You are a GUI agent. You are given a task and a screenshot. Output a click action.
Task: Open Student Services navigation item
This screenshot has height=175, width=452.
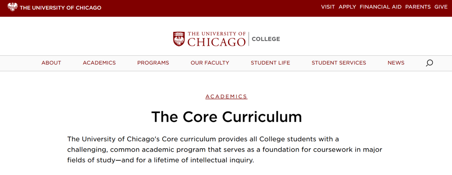coord(339,63)
